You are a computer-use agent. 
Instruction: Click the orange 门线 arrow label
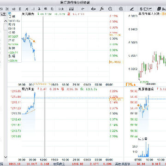click(130, 84)
